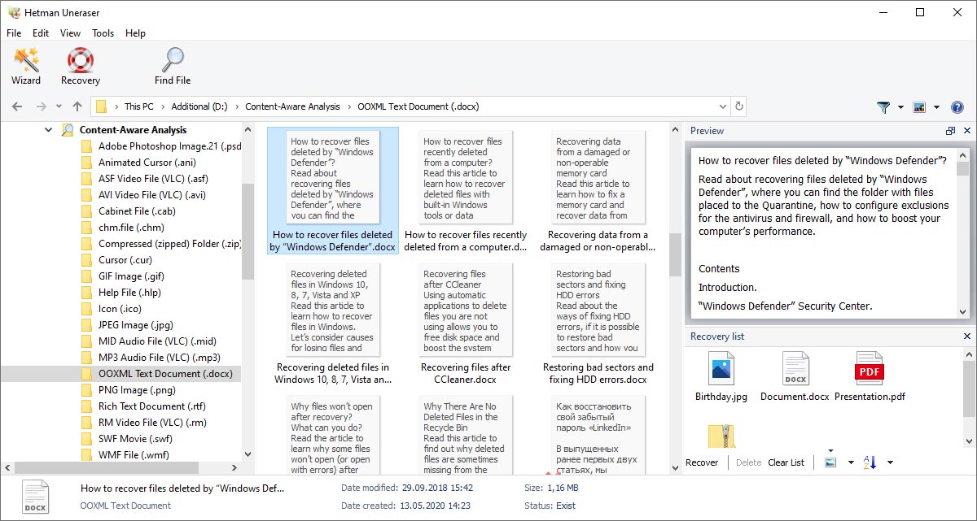
Task: Open the view mode dropdown arrow
Action: coord(936,107)
